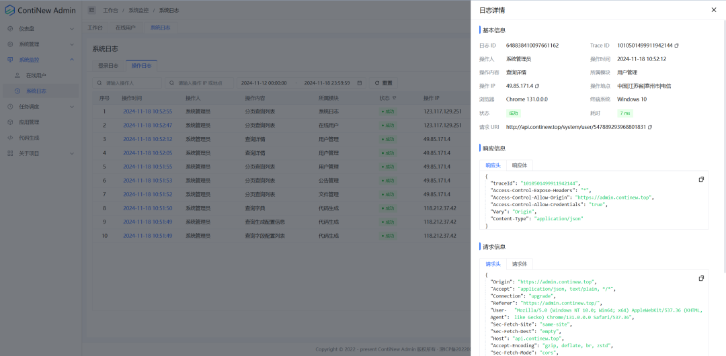Copy the response header JSON block

(x=701, y=179)
